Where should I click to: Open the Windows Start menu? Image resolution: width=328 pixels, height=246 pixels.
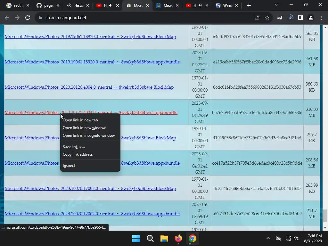pos(136,238)
